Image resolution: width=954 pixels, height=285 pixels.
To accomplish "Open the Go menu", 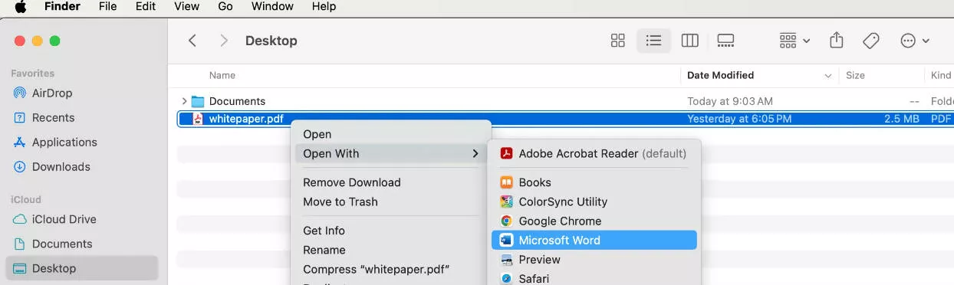I will (225, 7).
